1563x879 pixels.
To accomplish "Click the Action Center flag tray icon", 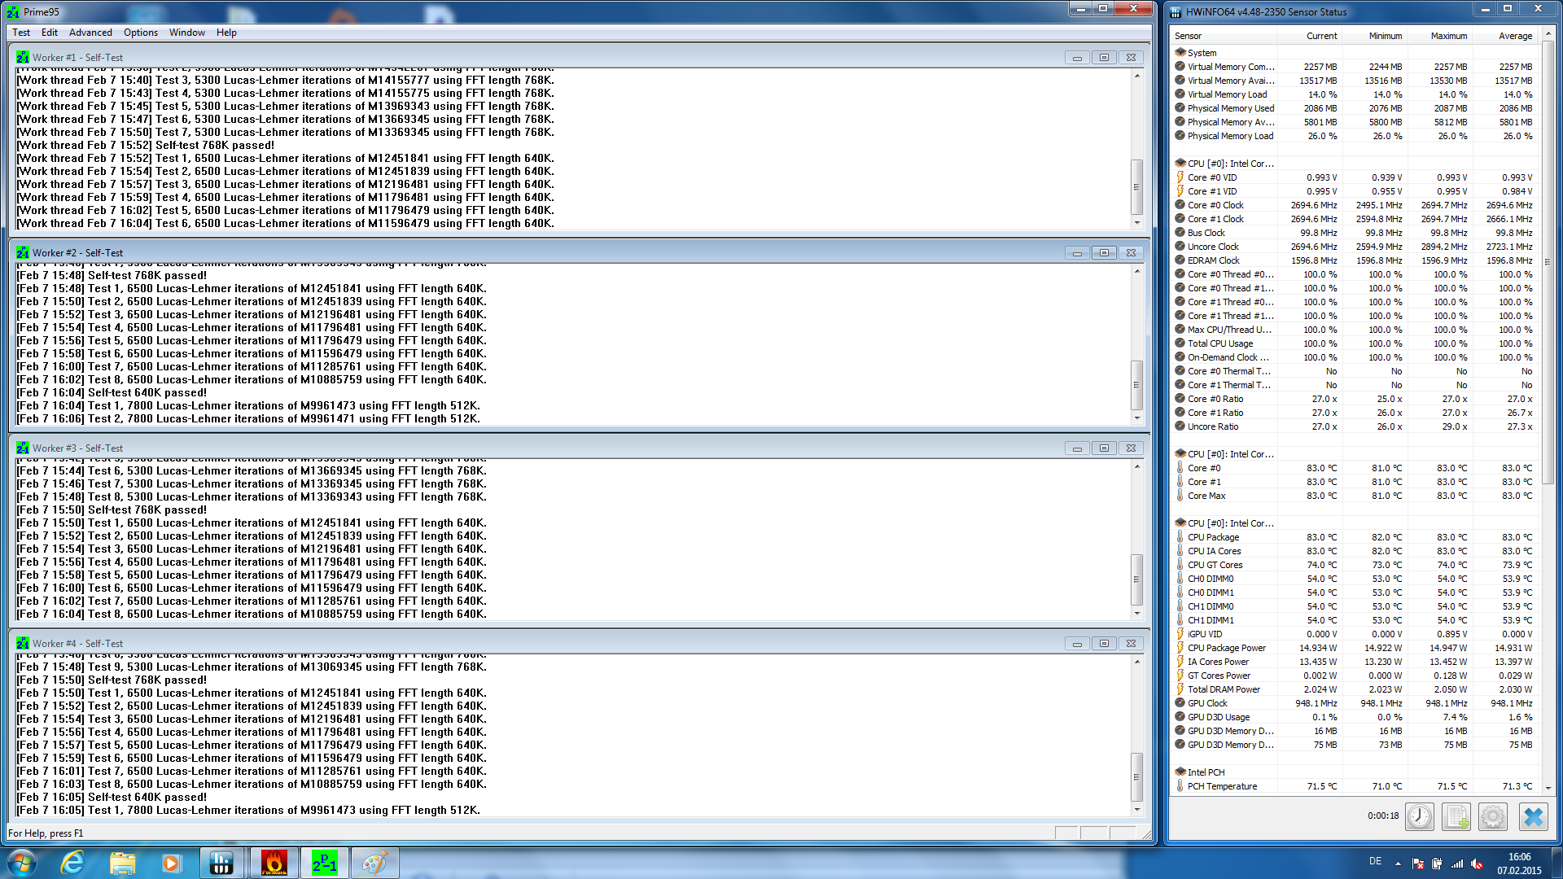I will click(1417, 864).
